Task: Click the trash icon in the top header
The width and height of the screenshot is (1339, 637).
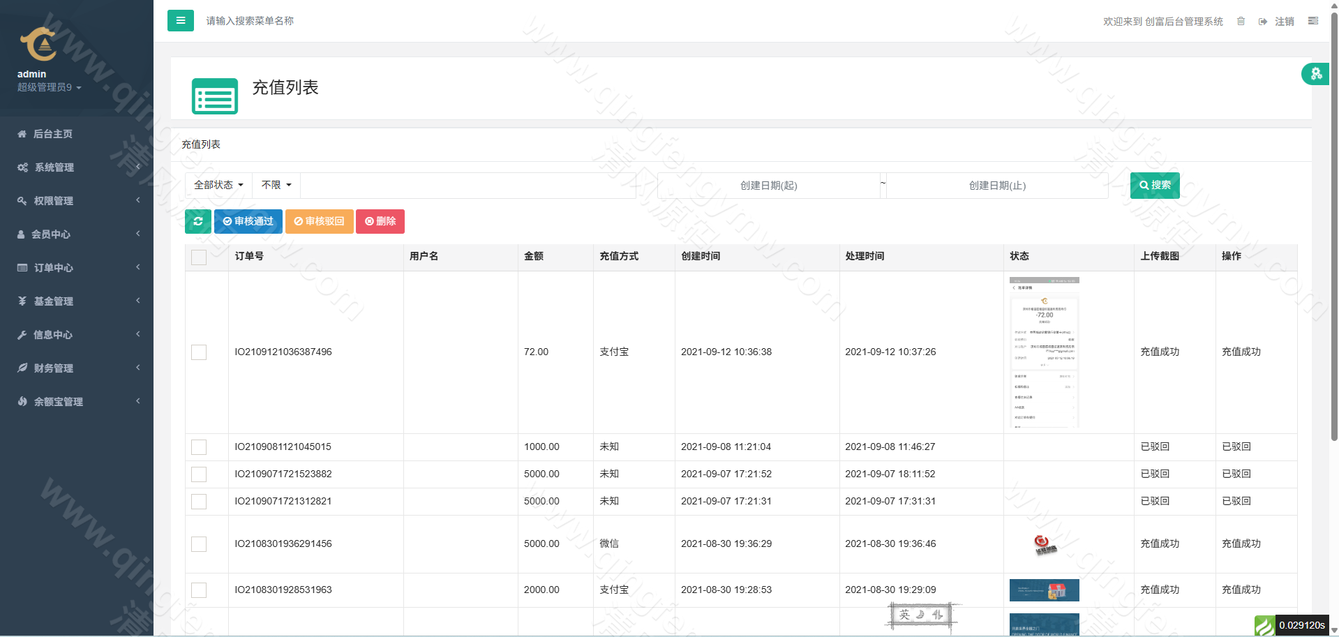Action: point(1241,22)
